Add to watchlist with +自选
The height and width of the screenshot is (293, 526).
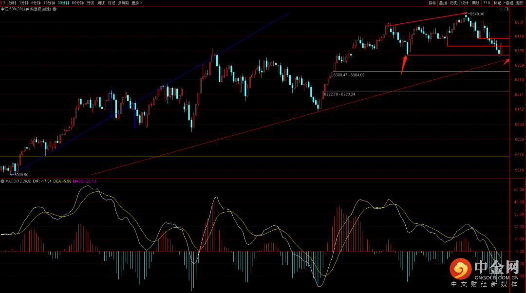[509, 3]
